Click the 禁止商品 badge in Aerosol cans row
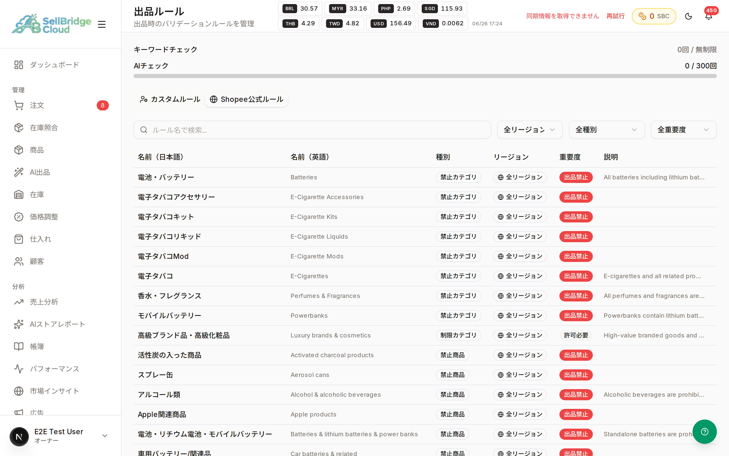Viewport: 729px width, 456px height. pyautogui.click(x=453, y=375)
